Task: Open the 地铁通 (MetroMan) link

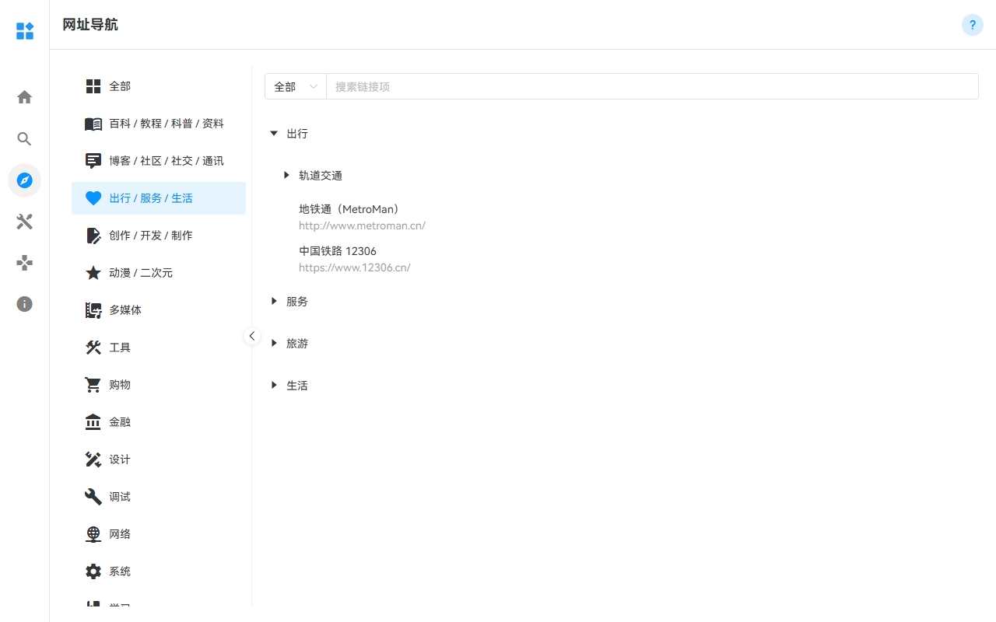Action: tap(350, 209)
